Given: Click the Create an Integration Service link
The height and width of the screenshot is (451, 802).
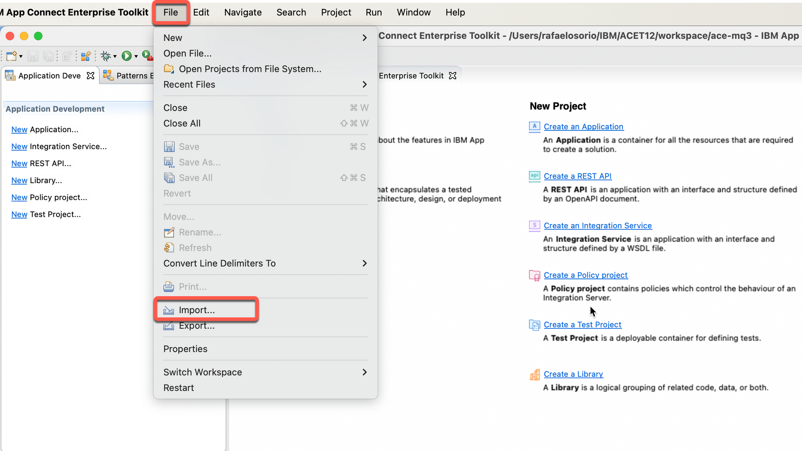Looking at the screenshot, I should pyautogui.click(x=598, y=225).
